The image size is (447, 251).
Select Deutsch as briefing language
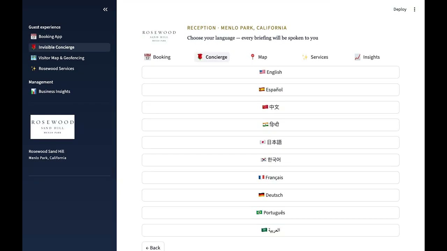click(x=271, y=195)
